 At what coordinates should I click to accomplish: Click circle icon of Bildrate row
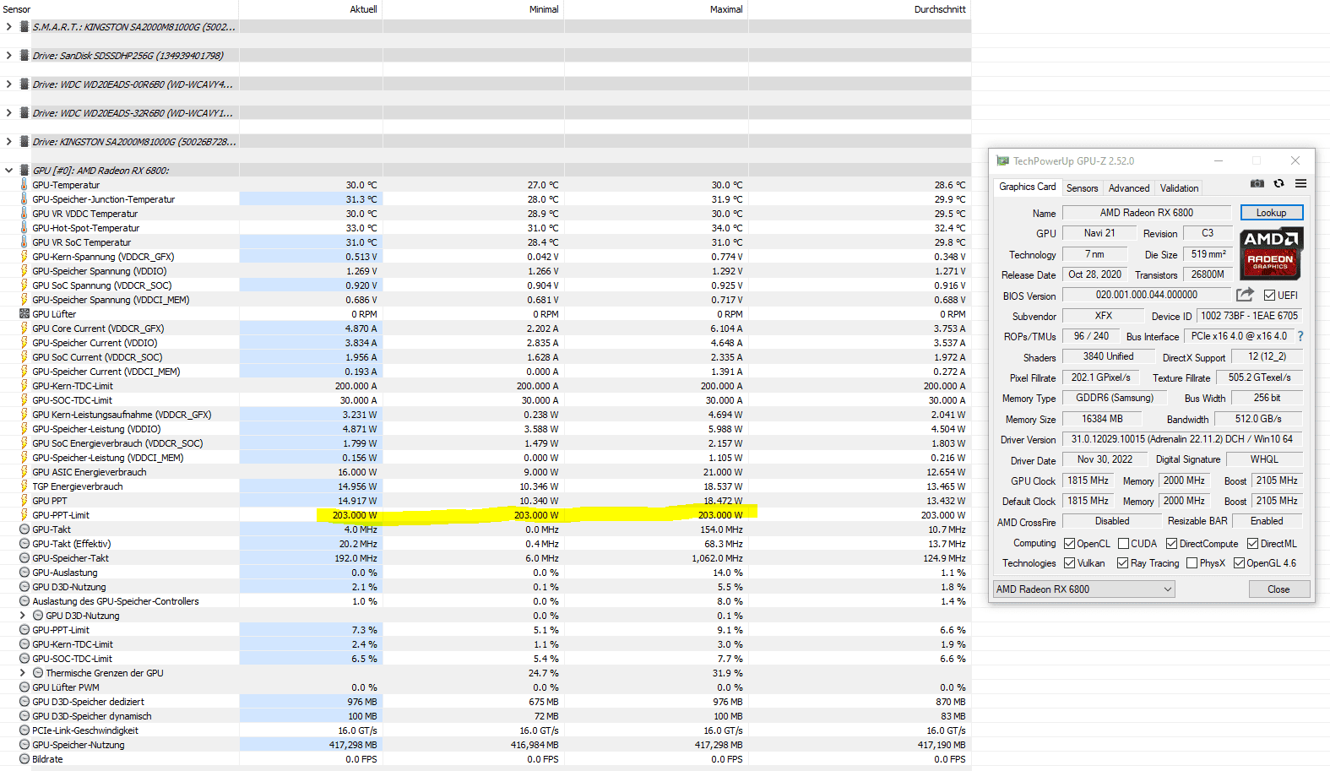point(24,759)
